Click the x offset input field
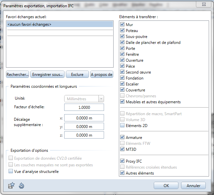 [84, 118]
